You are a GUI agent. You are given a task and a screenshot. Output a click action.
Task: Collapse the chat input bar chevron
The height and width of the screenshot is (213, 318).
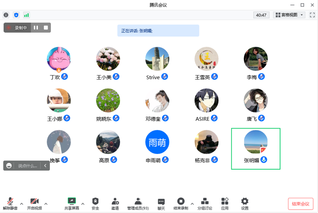click(x=45, y=166)
